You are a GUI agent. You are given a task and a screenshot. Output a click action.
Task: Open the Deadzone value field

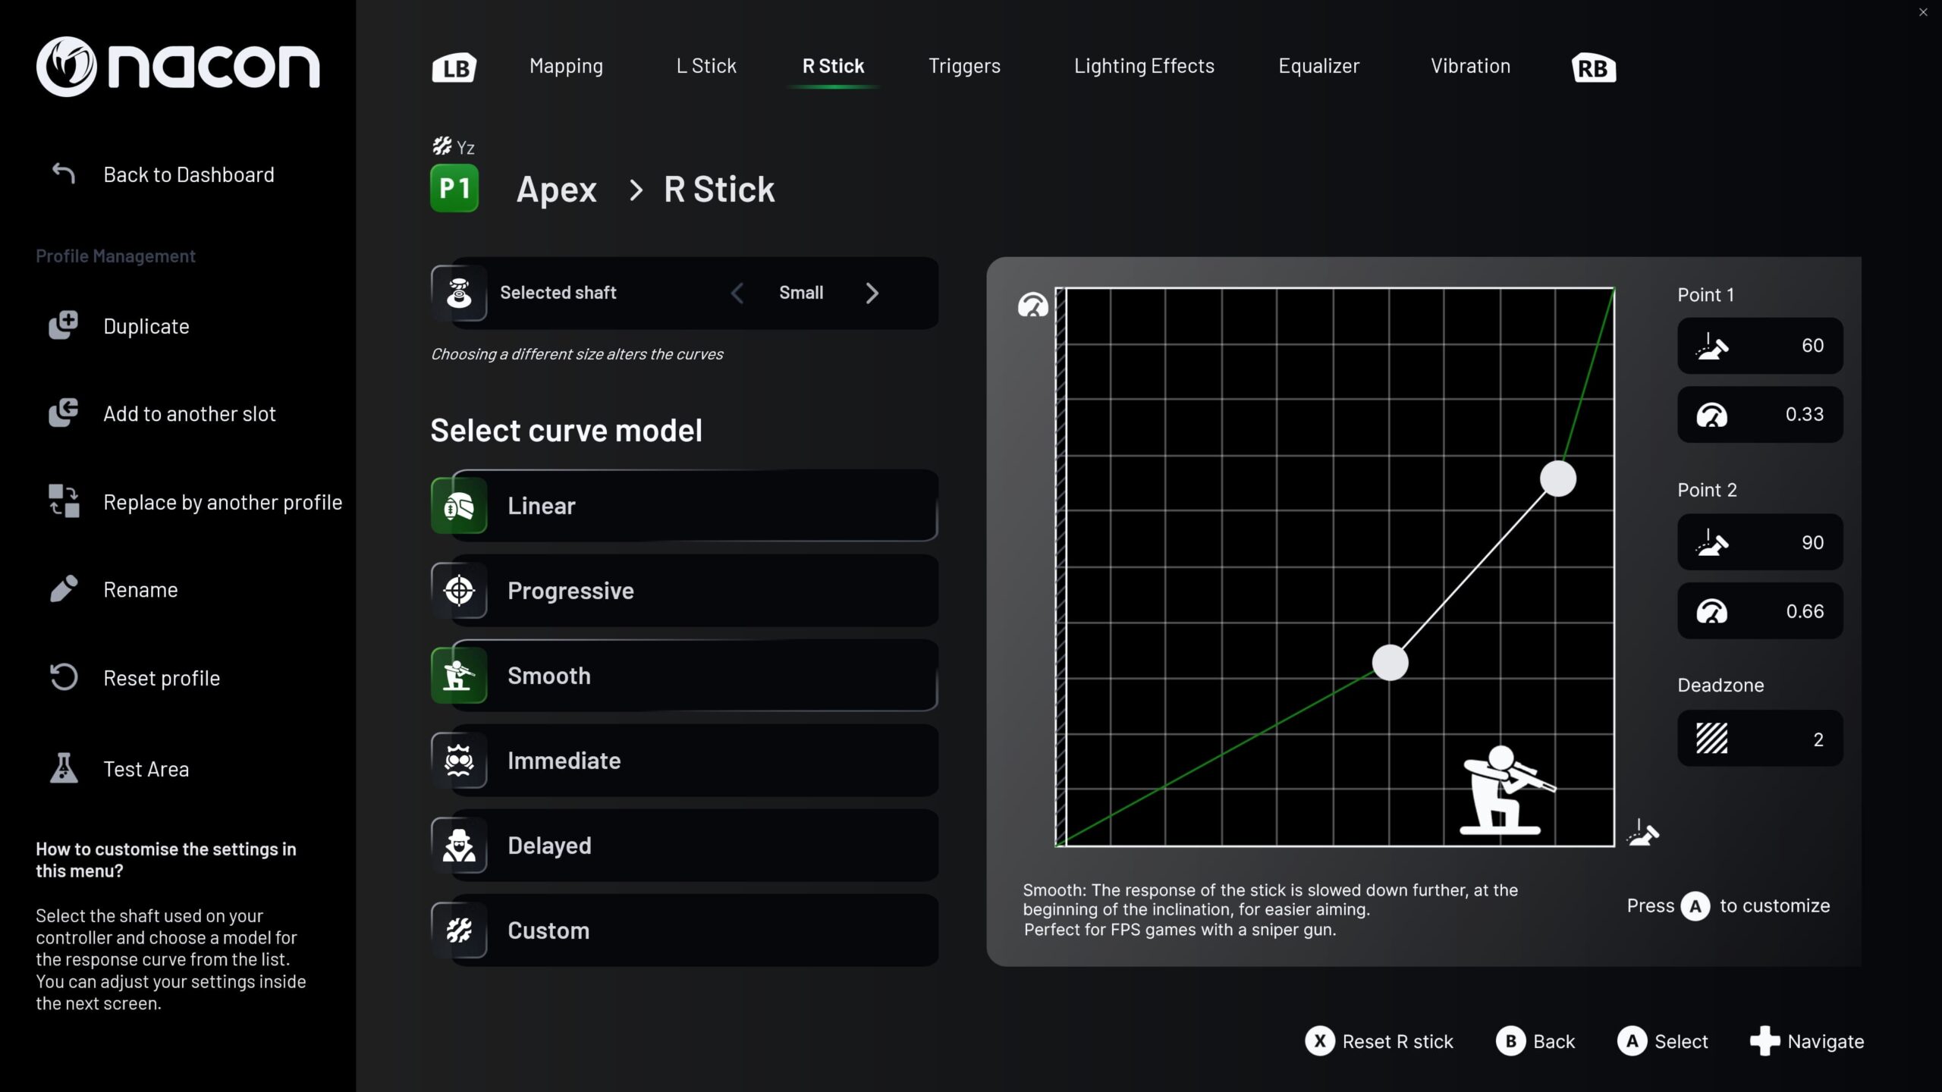[x=1760, y=739]
